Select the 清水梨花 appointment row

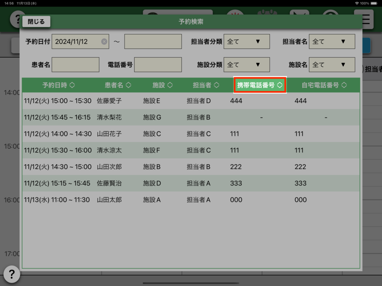click(190, 117)
